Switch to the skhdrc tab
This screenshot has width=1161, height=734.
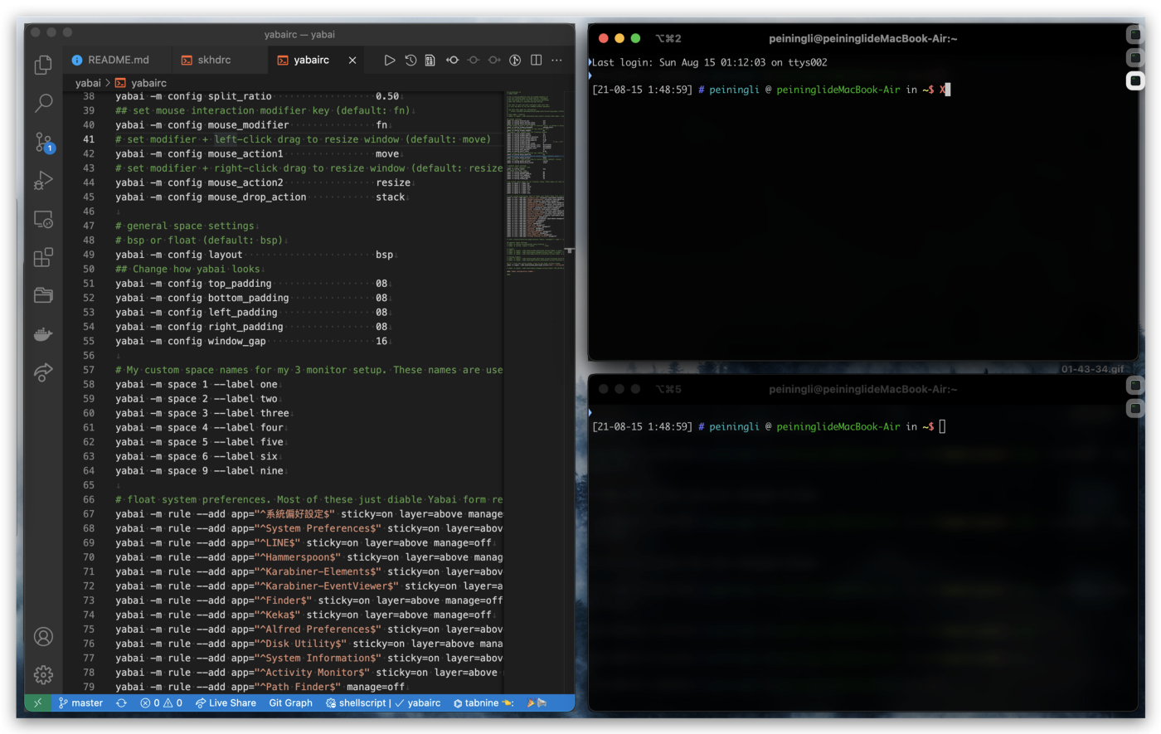tap(214, 60)
